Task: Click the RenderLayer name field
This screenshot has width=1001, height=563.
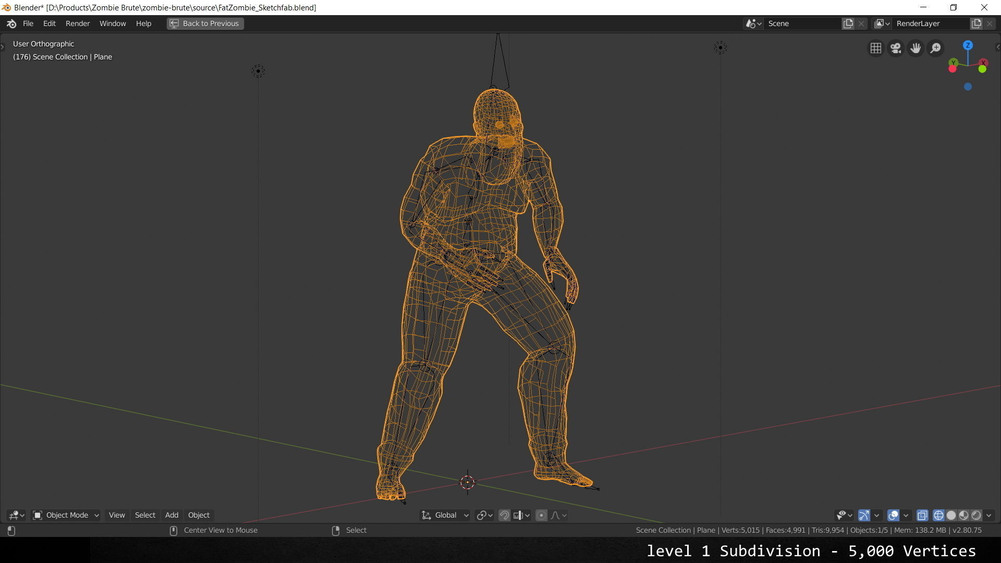Action: tap(931, 23)
